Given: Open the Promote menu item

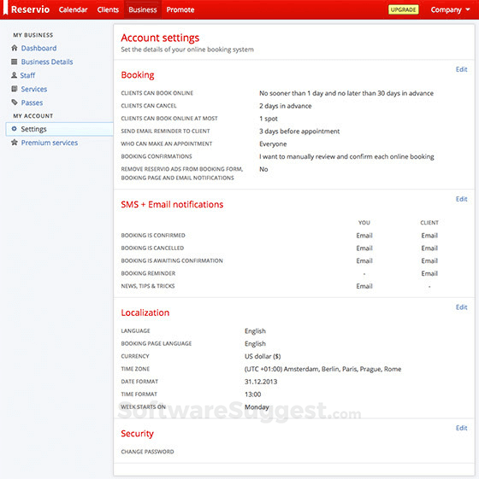Looking at the screenshot, I should pos(180,9).
